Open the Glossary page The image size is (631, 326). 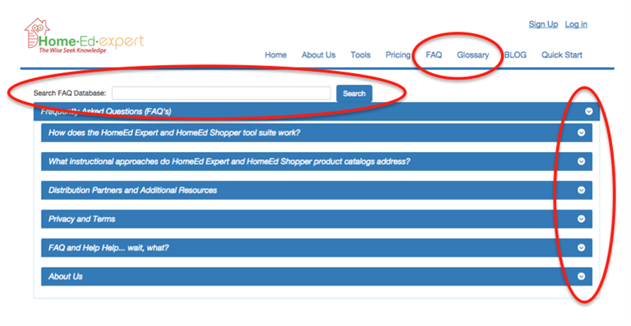[x=472, y=55]
